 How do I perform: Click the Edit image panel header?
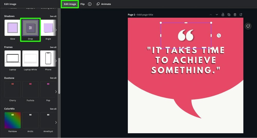10,4
